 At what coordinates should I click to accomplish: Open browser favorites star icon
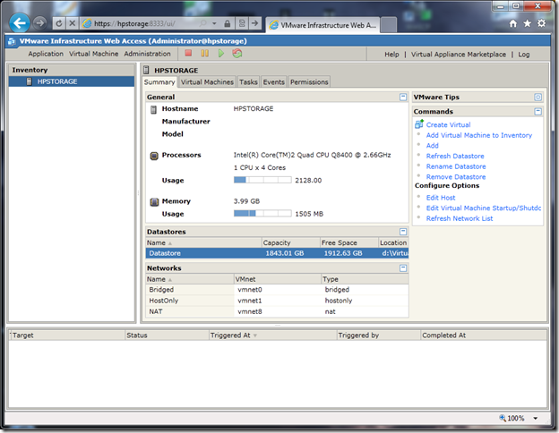tap(528, 23)
